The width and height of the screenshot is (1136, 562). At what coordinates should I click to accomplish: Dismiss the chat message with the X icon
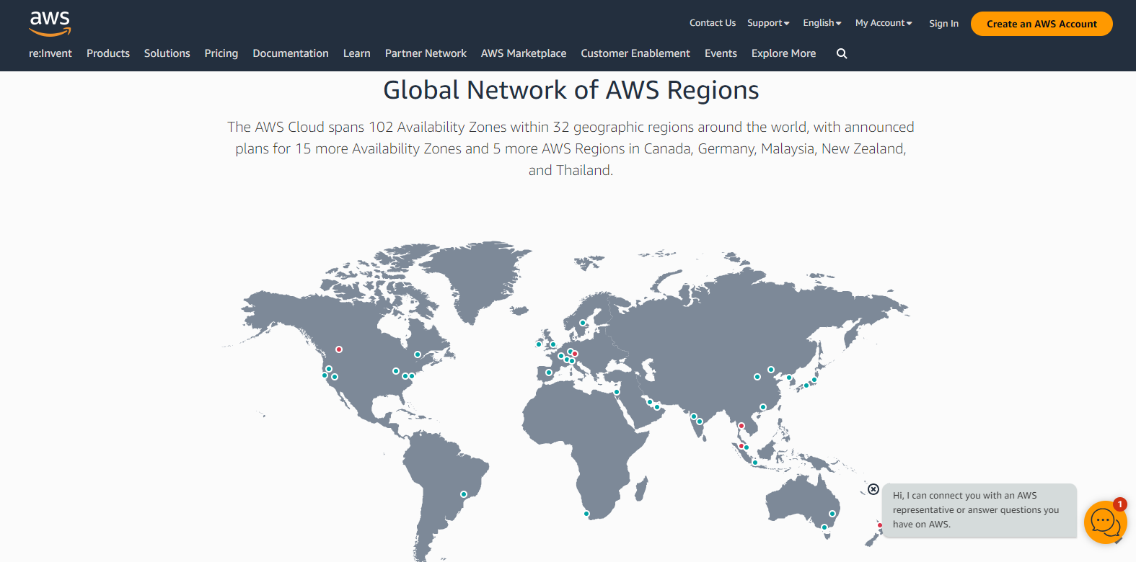[x=873, y=489]
